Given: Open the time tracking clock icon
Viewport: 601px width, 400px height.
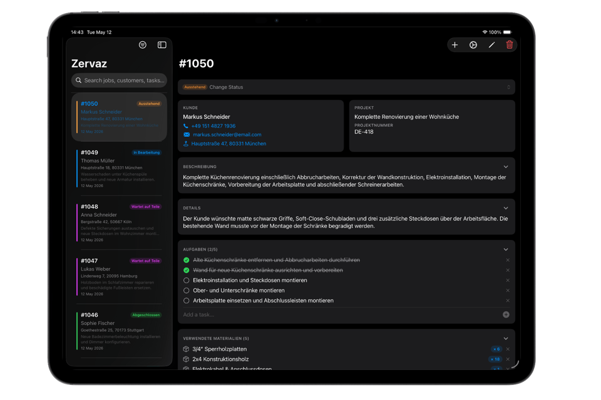Looking at the screenshot, I should pos(473,45).
